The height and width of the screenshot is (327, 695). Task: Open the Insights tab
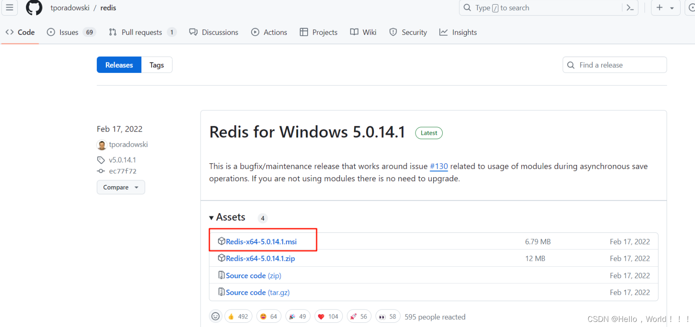(458, 32)
